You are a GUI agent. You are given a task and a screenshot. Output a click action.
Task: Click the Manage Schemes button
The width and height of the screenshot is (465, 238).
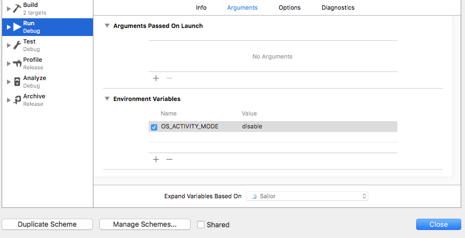click(x=145, y=225)
